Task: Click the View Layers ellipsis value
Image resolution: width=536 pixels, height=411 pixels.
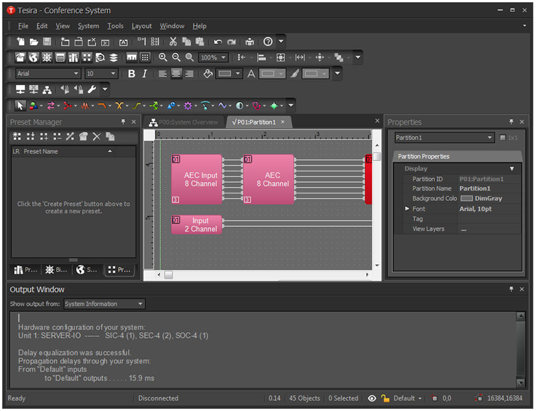Action: 464,230
